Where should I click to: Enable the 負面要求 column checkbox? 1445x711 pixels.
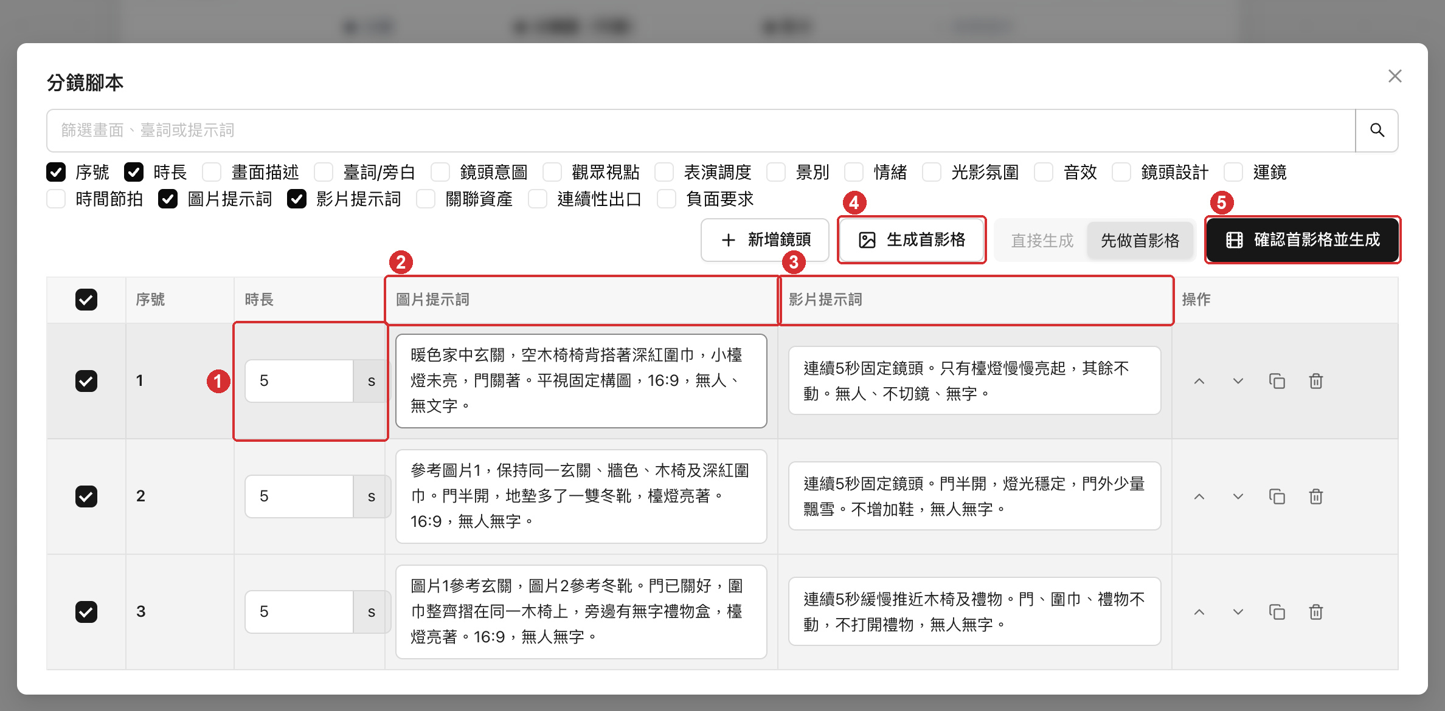coord(667,199)
